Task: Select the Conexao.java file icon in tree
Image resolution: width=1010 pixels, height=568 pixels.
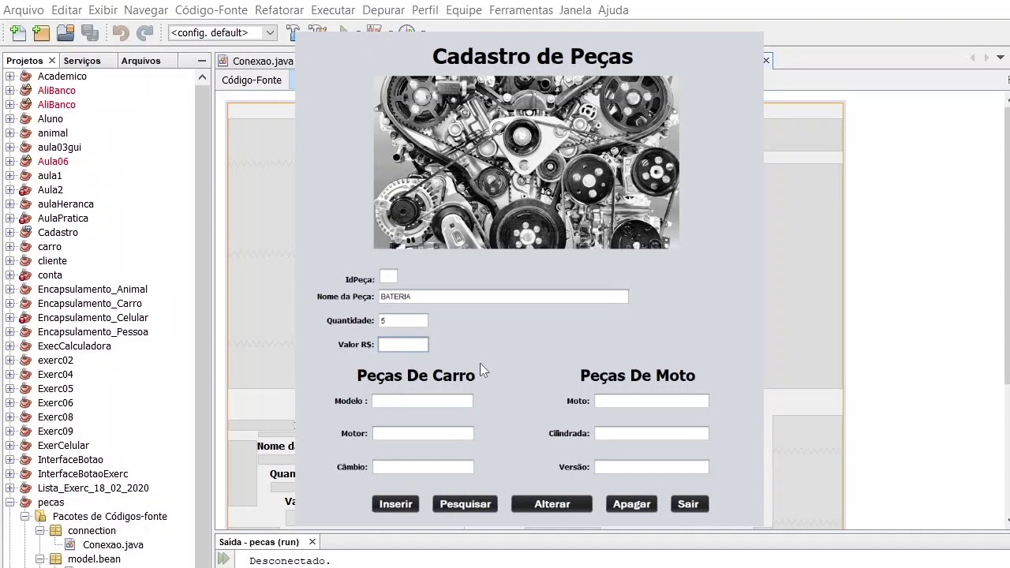Action: (70, 545)
